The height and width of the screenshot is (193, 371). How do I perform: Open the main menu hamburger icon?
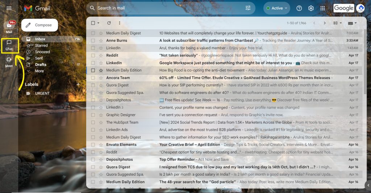coord(9,8)
